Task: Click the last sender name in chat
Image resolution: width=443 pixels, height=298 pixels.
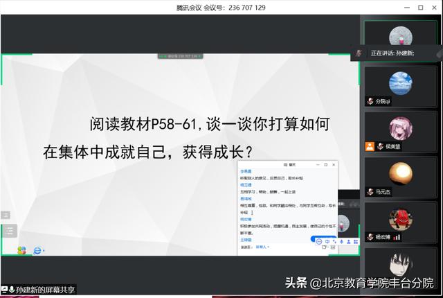Action: [246, 240]
